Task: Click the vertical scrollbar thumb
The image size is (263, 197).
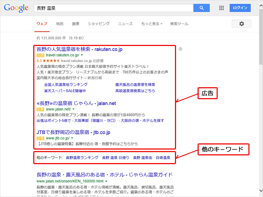Action: [261, 37]
